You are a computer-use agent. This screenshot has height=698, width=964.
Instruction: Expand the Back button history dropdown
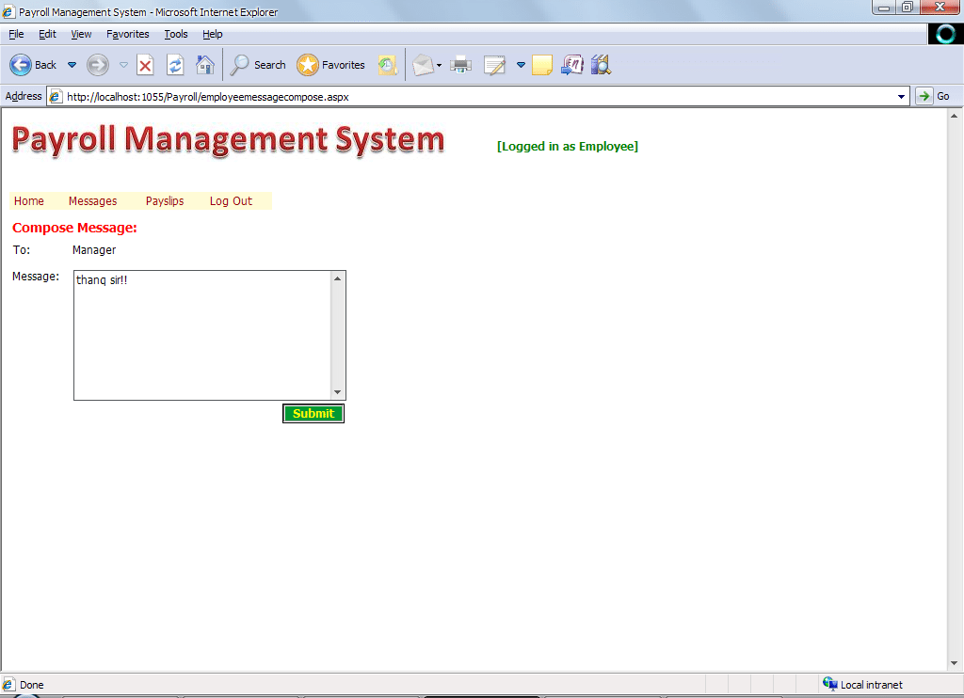pyautogui.click(x=72, y=65)
